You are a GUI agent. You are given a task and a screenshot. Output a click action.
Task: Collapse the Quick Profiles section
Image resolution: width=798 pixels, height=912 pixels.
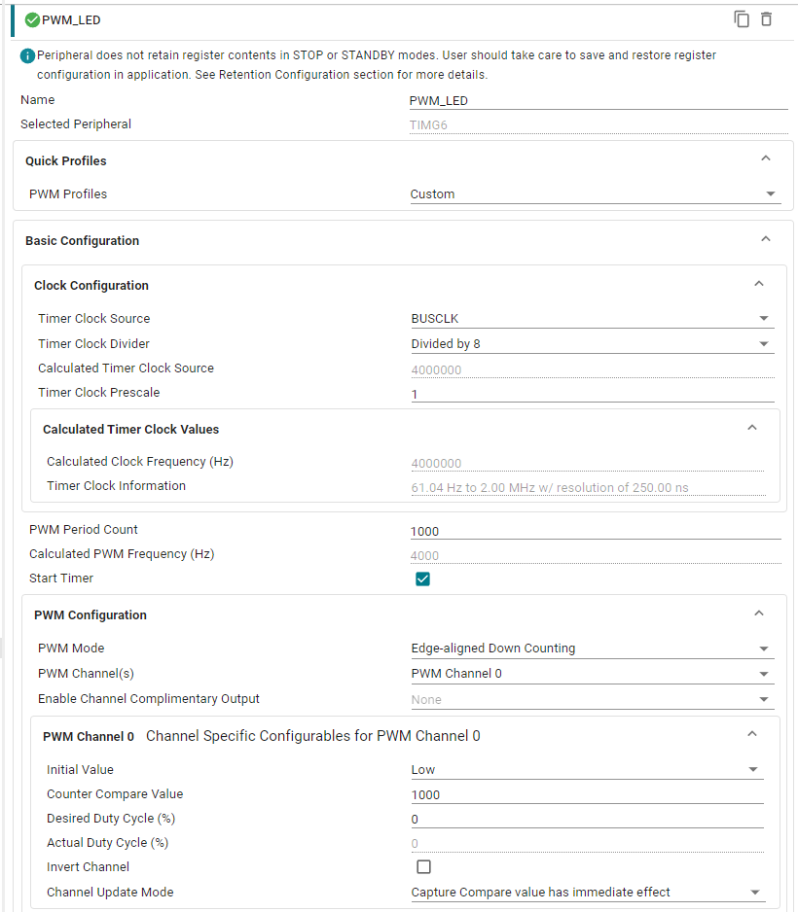tap(766, 158)
